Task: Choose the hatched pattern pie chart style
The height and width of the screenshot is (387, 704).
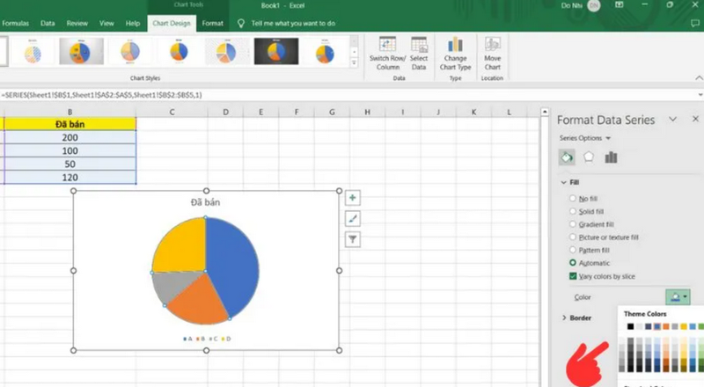Action: point(33,51)
